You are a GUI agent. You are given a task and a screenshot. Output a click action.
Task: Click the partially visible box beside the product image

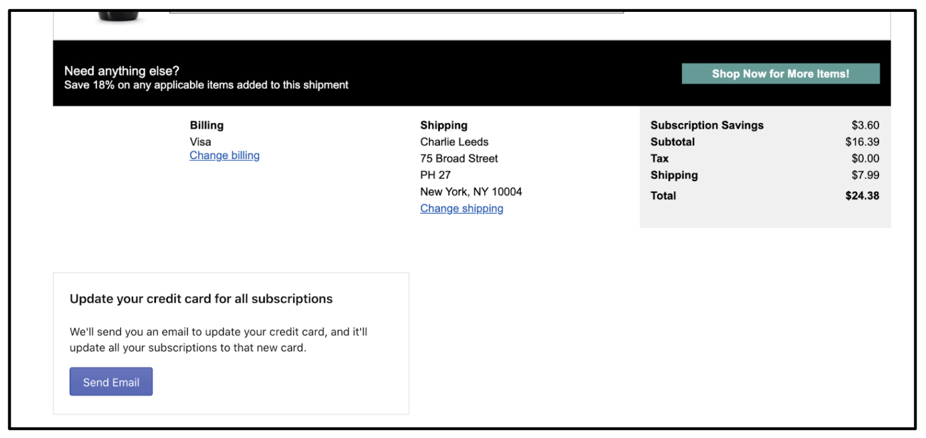point(396,11)
